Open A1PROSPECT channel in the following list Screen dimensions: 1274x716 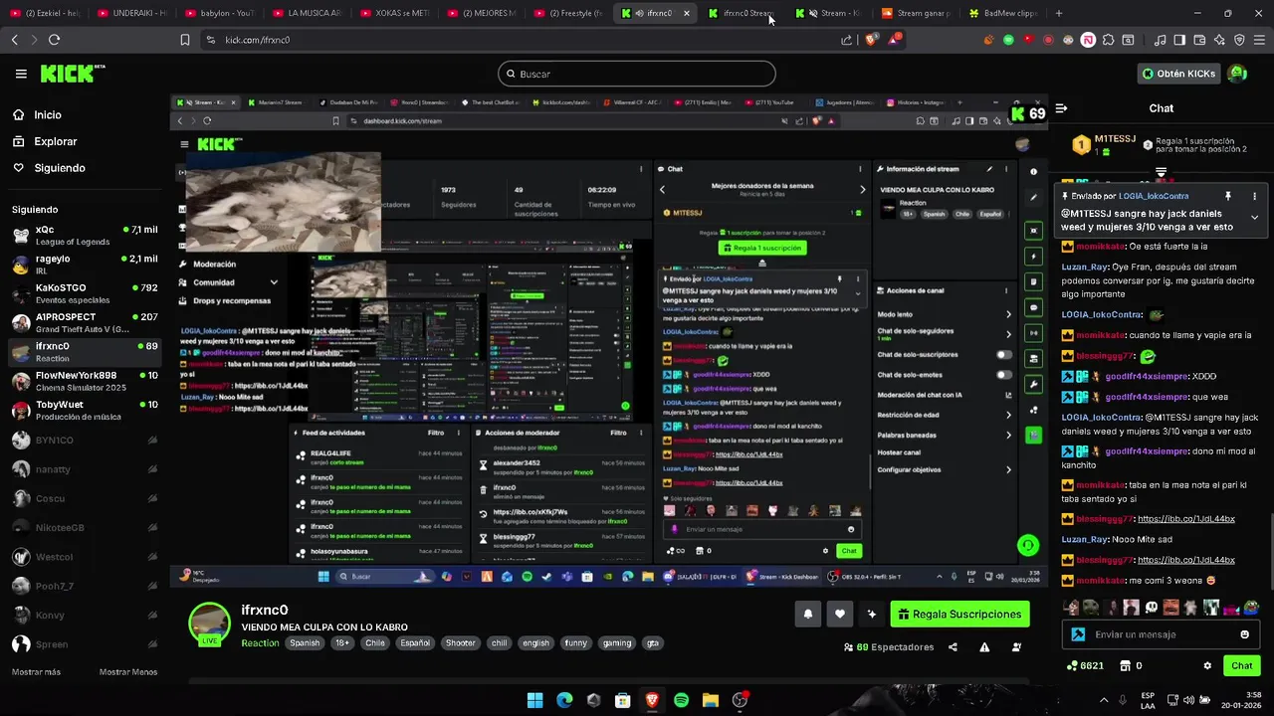click(x=84, y=322)
